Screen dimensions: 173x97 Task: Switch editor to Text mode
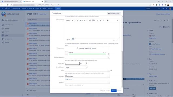click(73, 40)
